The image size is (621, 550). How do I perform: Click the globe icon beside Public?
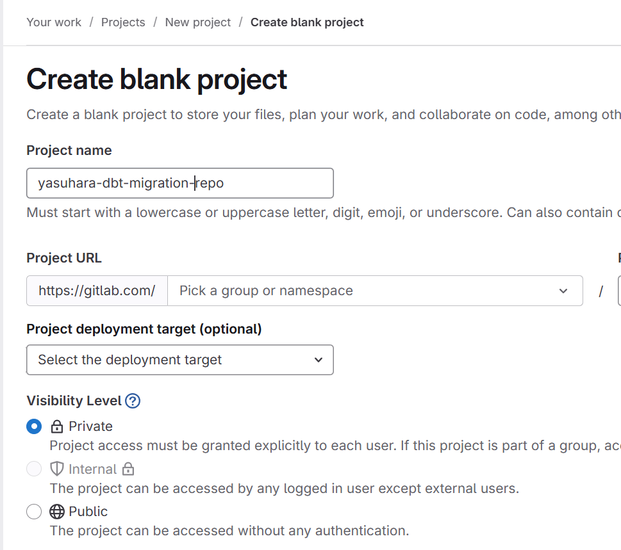click(57, 512)
